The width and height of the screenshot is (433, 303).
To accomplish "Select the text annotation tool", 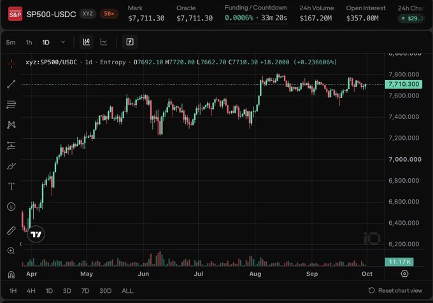I will point(11,187).
